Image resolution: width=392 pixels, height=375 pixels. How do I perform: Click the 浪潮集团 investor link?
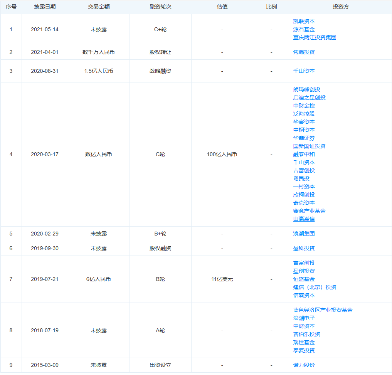[x=304, y=234]
